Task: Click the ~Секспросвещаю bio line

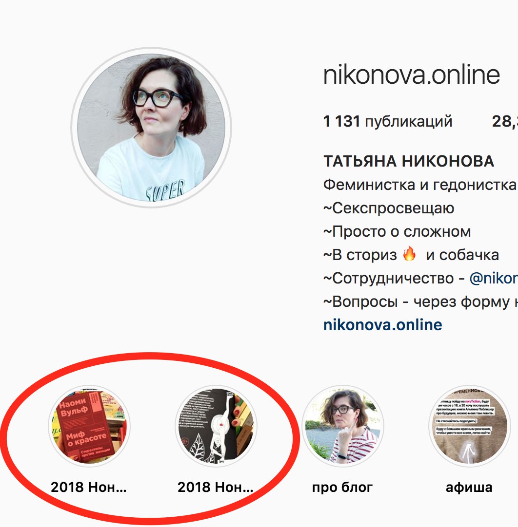Action: click(389, 208)
